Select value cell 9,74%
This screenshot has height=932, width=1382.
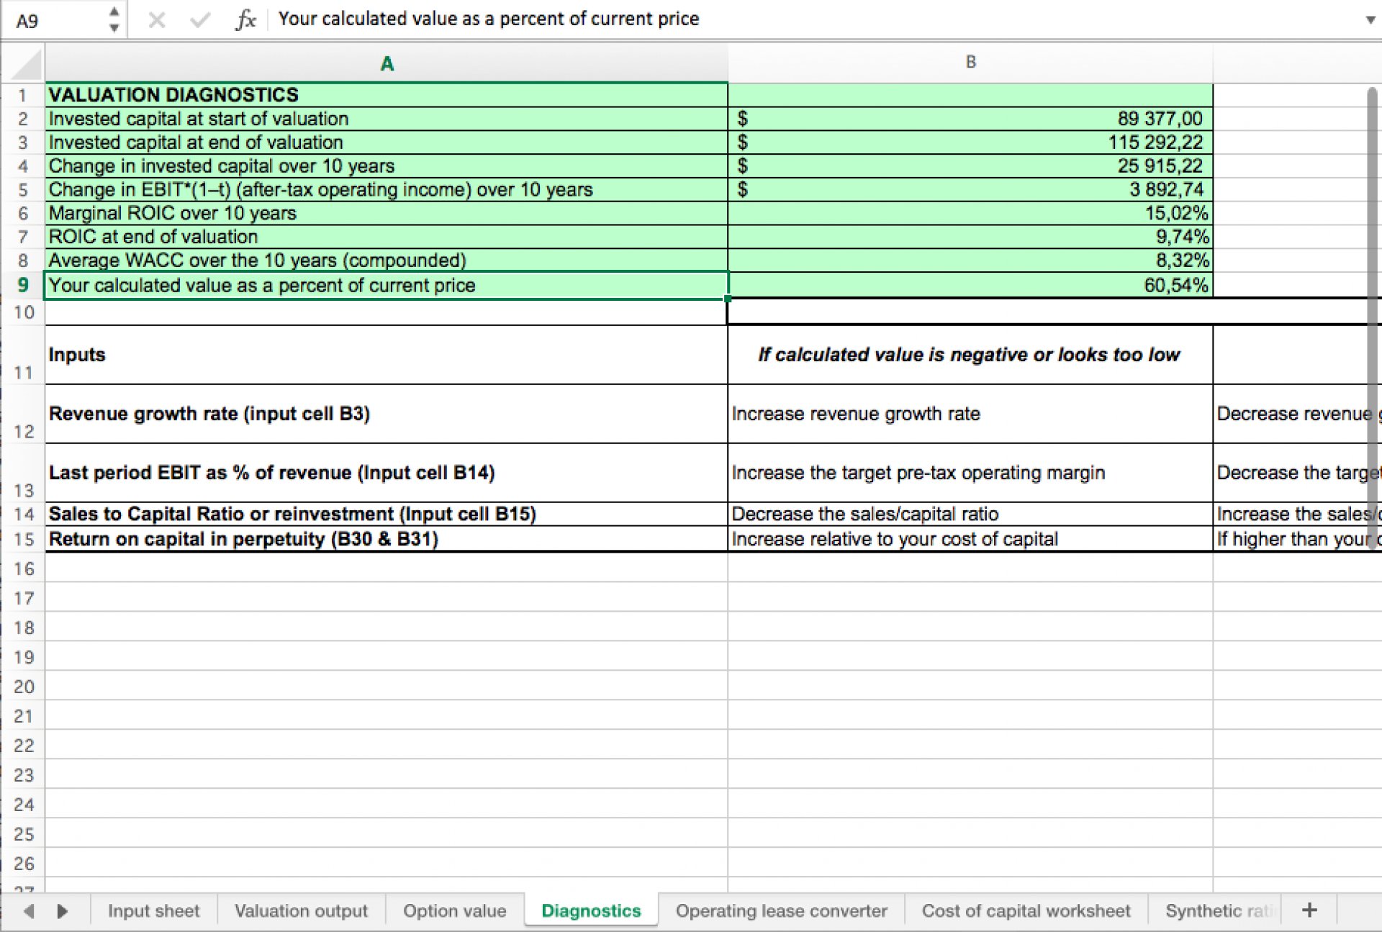(x=970, y=237)
